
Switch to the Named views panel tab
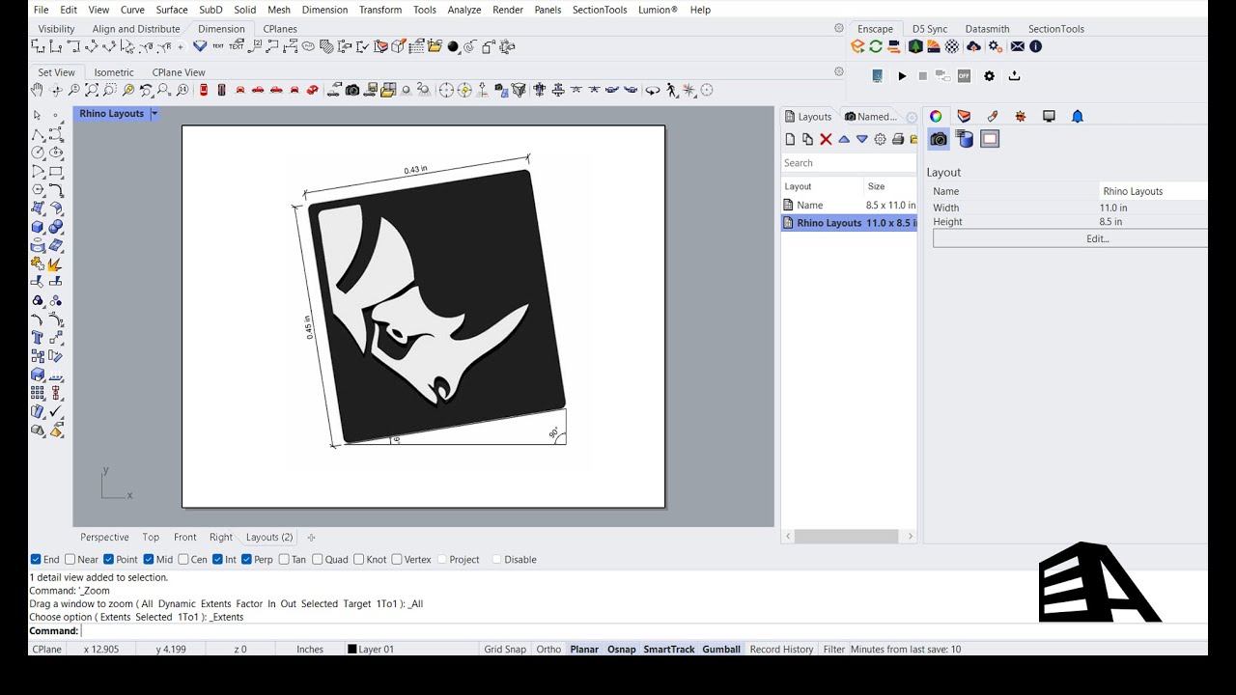[x=871, y=117]
